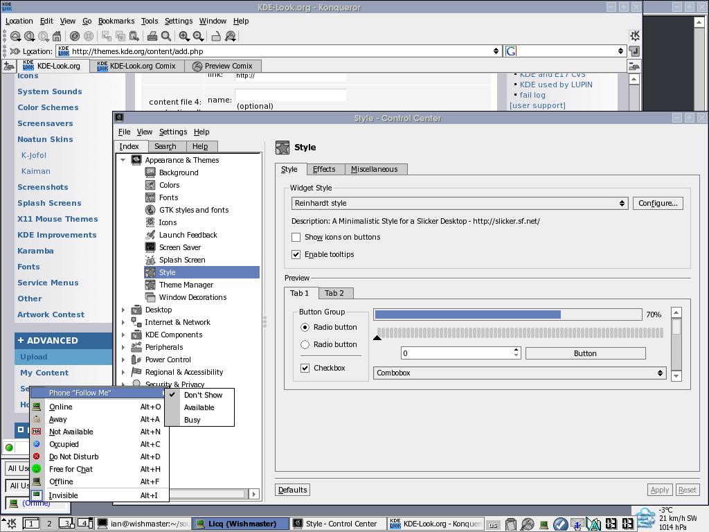Click new tab icon left of tabs
The image size is (709, 532).
pos(8,66)
